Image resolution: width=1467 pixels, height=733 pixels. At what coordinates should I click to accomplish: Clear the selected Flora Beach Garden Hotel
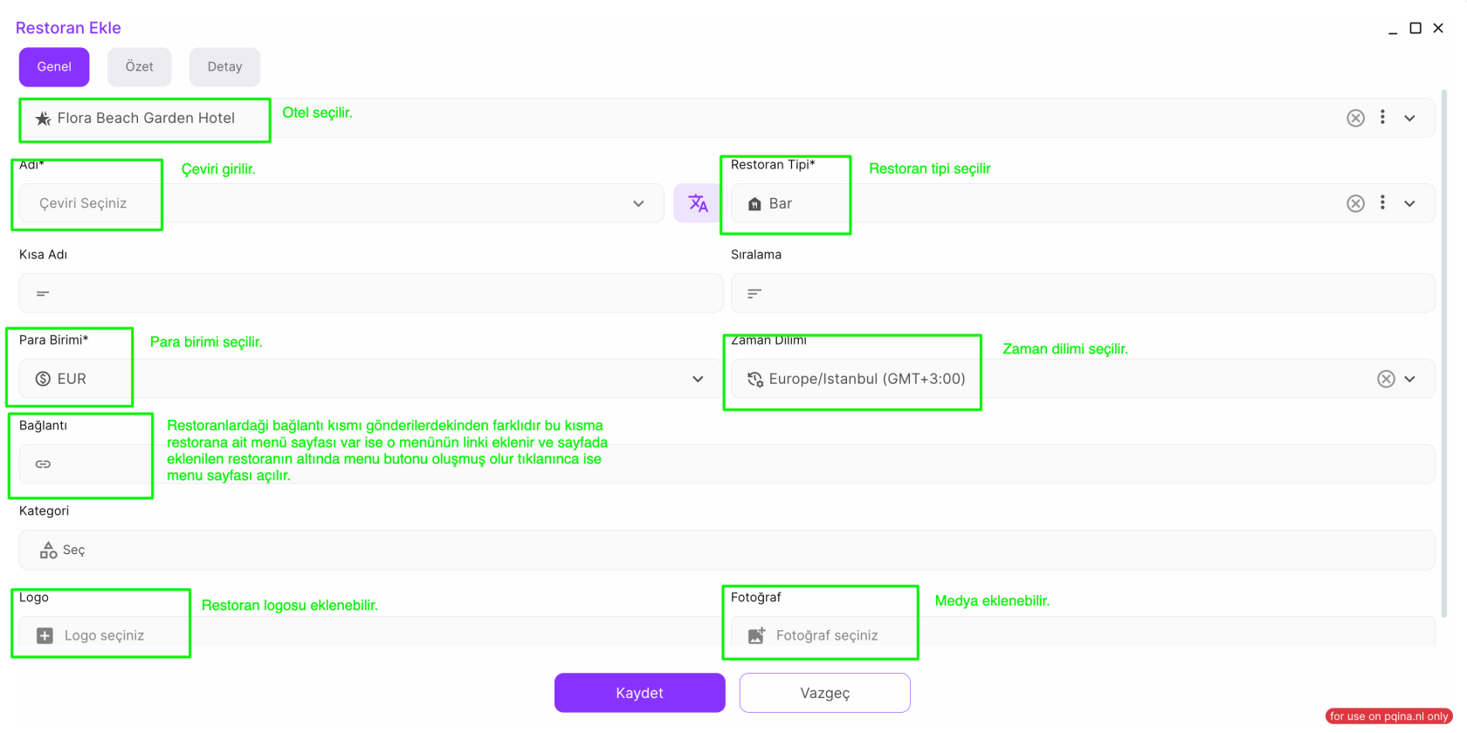pos(1355,118)
